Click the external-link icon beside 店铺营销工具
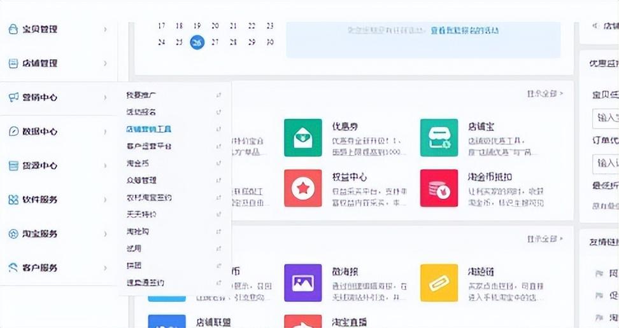This screenshot has width=619, height=328. [218, 129]
